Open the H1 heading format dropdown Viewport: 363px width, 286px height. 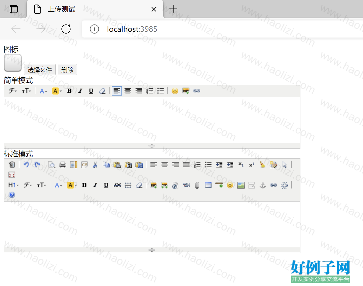[x=13, y=185]
